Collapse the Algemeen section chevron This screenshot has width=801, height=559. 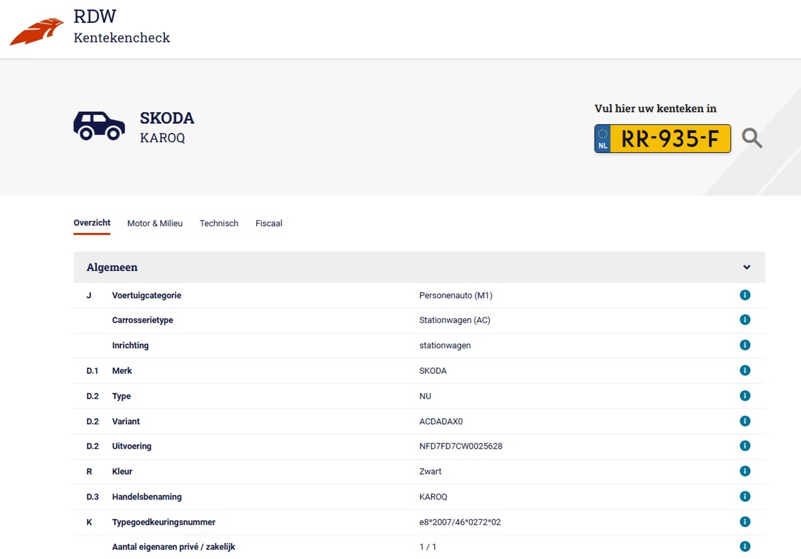coord(746,267)
